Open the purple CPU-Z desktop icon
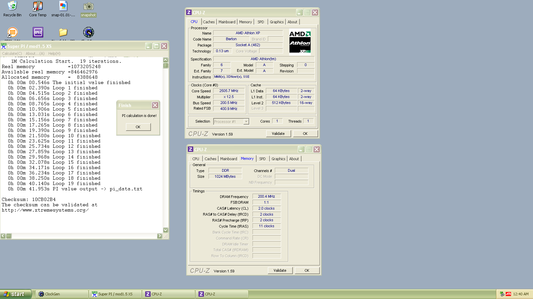Viewport: 533px width, 299px height. [38, 32]
